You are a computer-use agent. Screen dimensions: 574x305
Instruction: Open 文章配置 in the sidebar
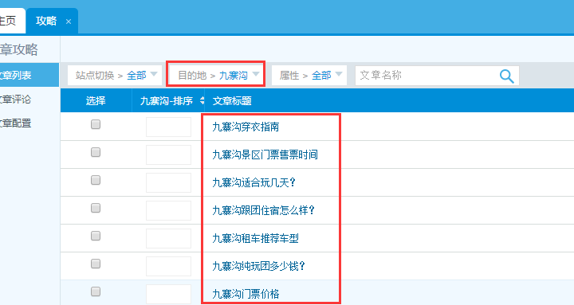pyautogui.click(x=15, y=123)
